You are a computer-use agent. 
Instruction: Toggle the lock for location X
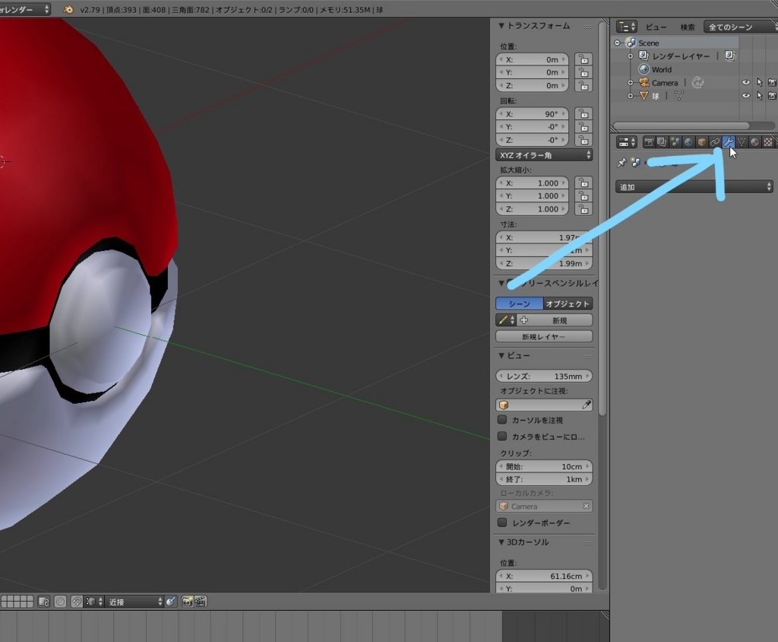583,59
